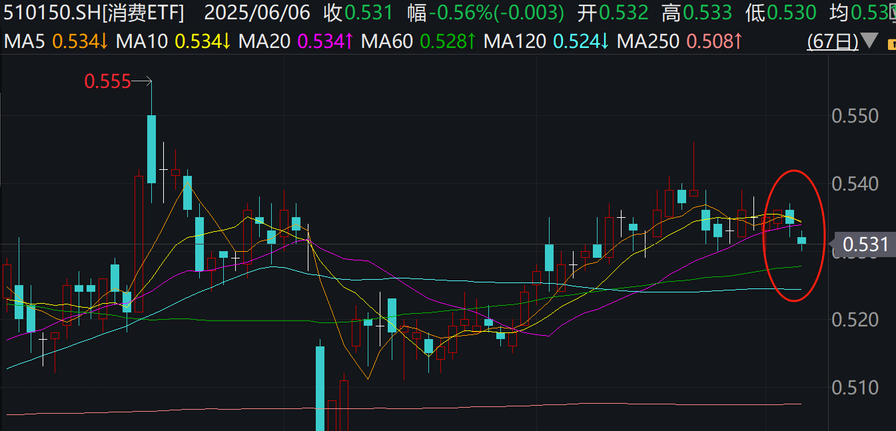
Task: Select the 510150.SH[消费ETF] ticker title
Action: (x=94, y=12)
